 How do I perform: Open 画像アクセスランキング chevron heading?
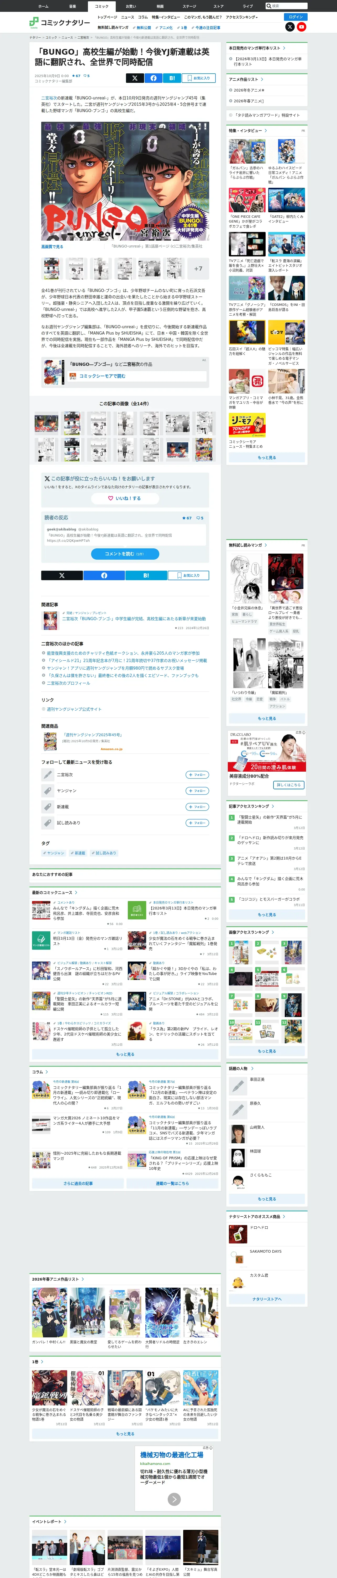pos(251,932)
